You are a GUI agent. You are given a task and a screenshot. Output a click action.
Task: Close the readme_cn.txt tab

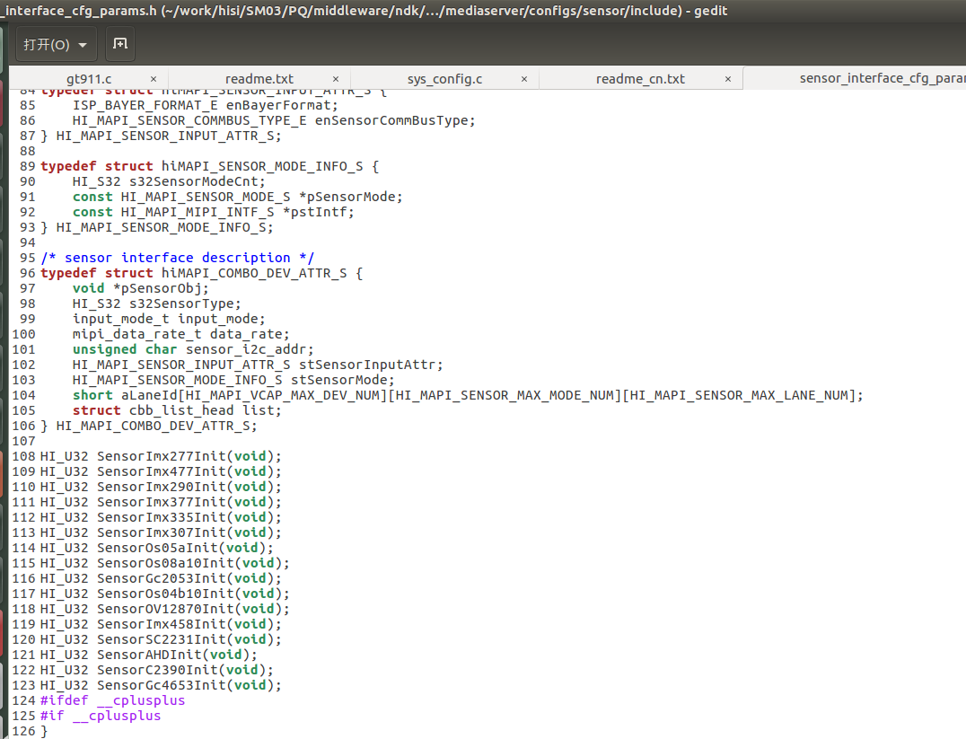coord(728,79)
